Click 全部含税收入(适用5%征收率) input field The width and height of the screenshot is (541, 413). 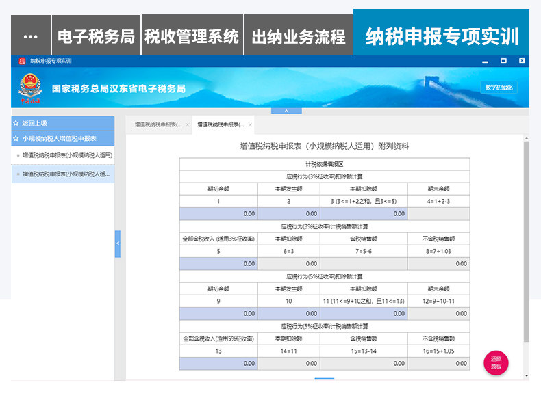(x=218, y=364)
